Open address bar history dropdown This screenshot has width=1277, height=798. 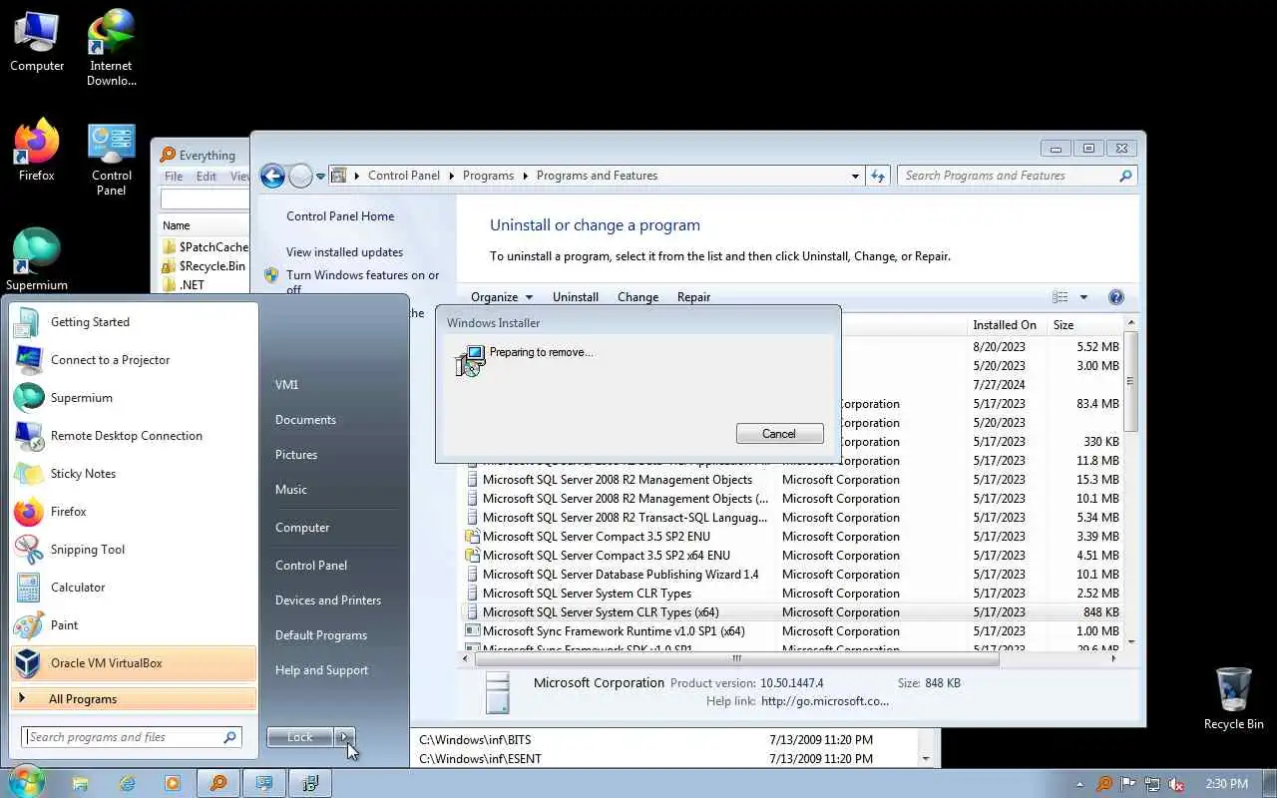tap(855, 176)
